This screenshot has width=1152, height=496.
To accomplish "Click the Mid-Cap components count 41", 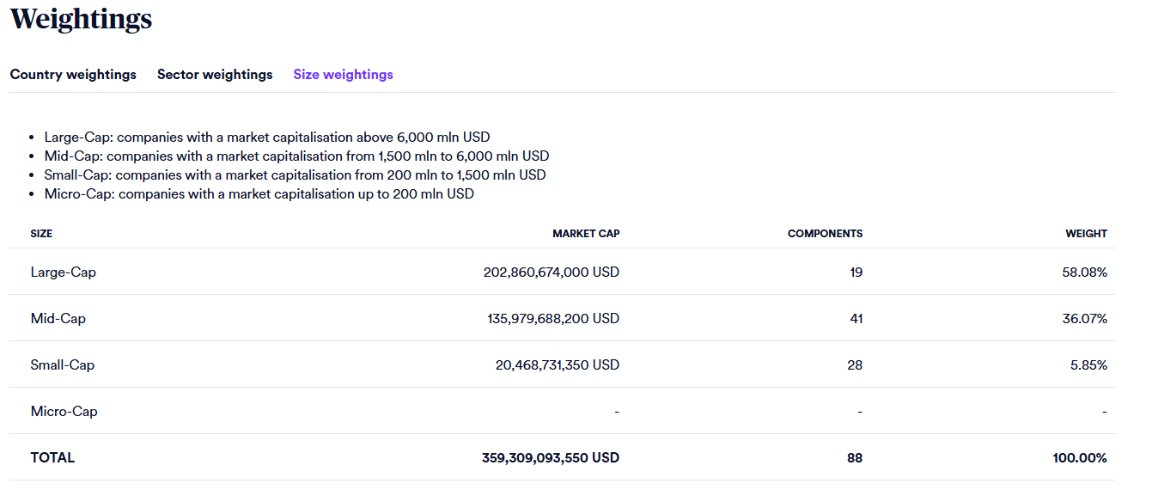I will 855,319.
